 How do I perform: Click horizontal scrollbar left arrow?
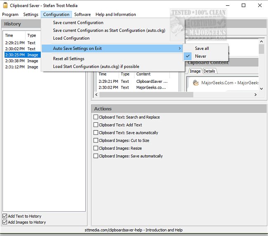pyautogui.click(x=96, y=95)
